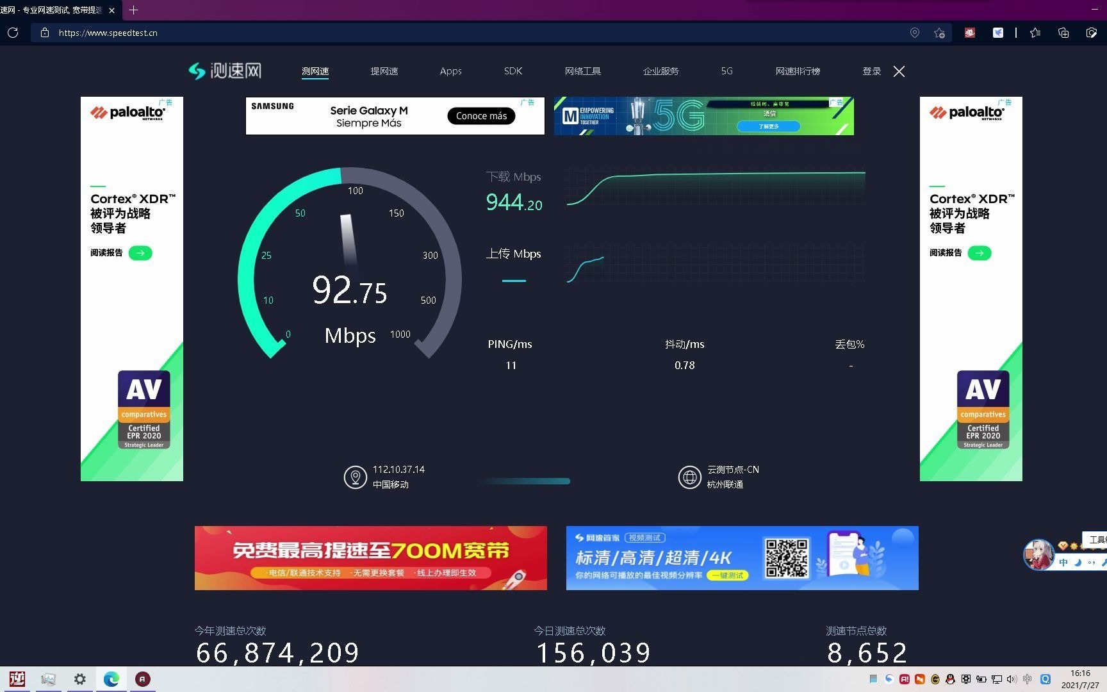The image size is (1107, 692).
Task: Click the location pin icon beside 112.10.37.14
Action: (x=356, y=477)
